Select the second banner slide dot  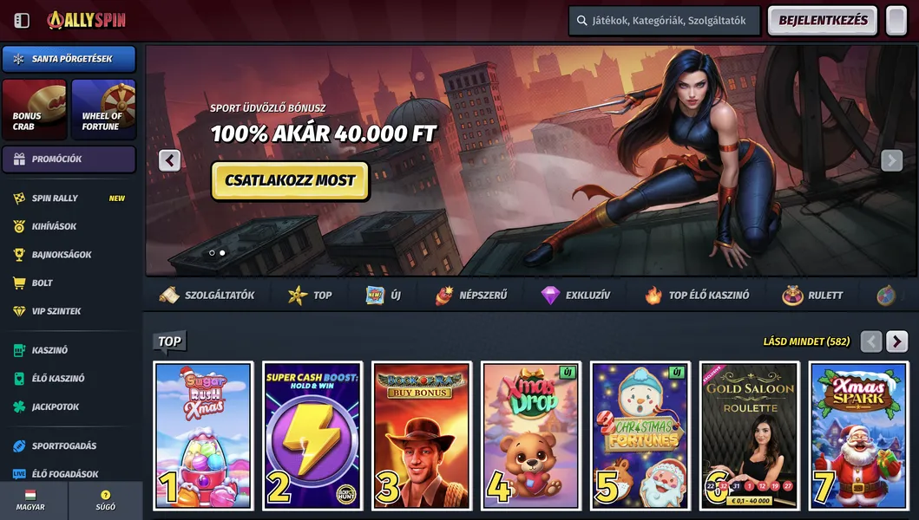(x=222, y=253)
